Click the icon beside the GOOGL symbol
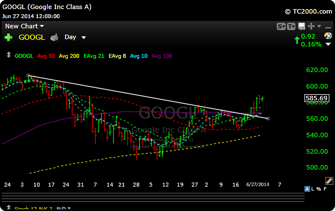Viewport: 335px width, 211px height. (x=54, y=37)
